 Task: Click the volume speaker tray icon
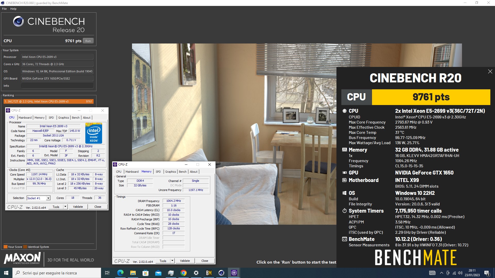[460, 273]
